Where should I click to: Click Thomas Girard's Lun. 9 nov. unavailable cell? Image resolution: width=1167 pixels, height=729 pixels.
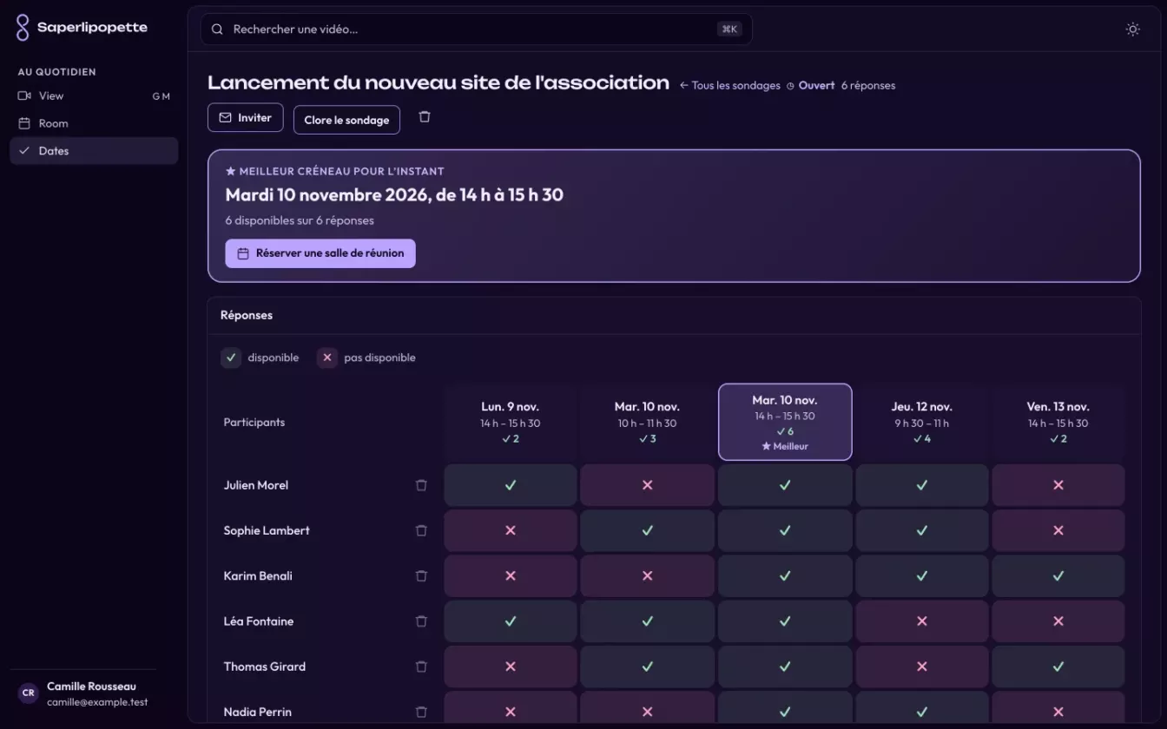tap(511, 667)
